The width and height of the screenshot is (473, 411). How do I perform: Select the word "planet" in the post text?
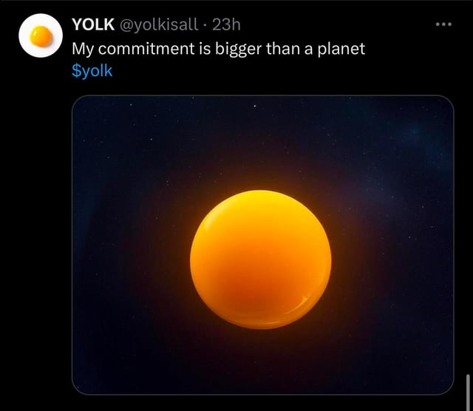(x=341, y=50)
